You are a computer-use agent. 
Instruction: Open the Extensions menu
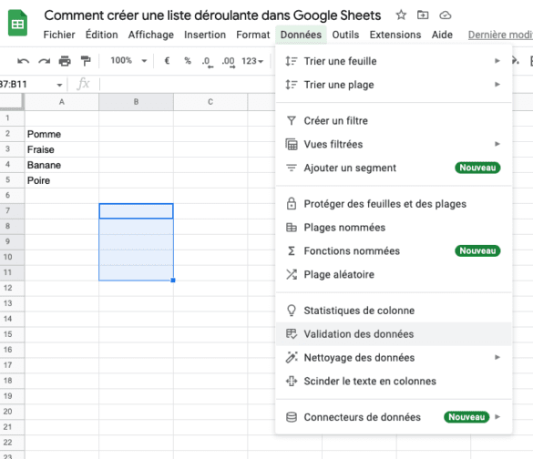(x=395, y=35)
